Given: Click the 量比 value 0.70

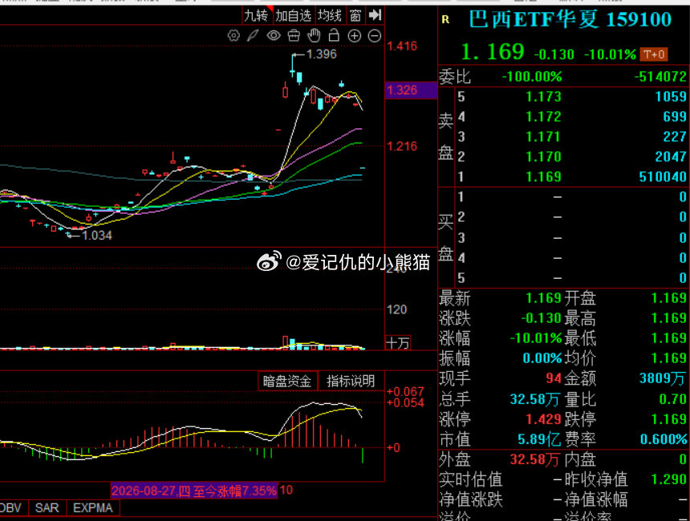Looking at the screenshot, I should point(673,399).
